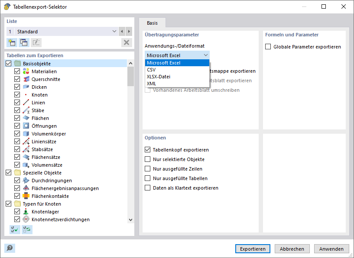Click the invert selection icon
Screen dimensions: 354x258
(x=27, y=229)
